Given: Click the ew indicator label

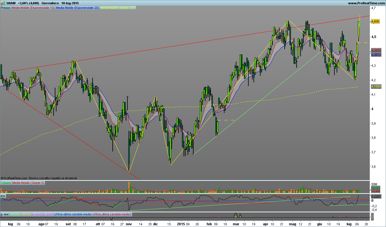Looking at the screenshot, I should click(x=3, y=196).
